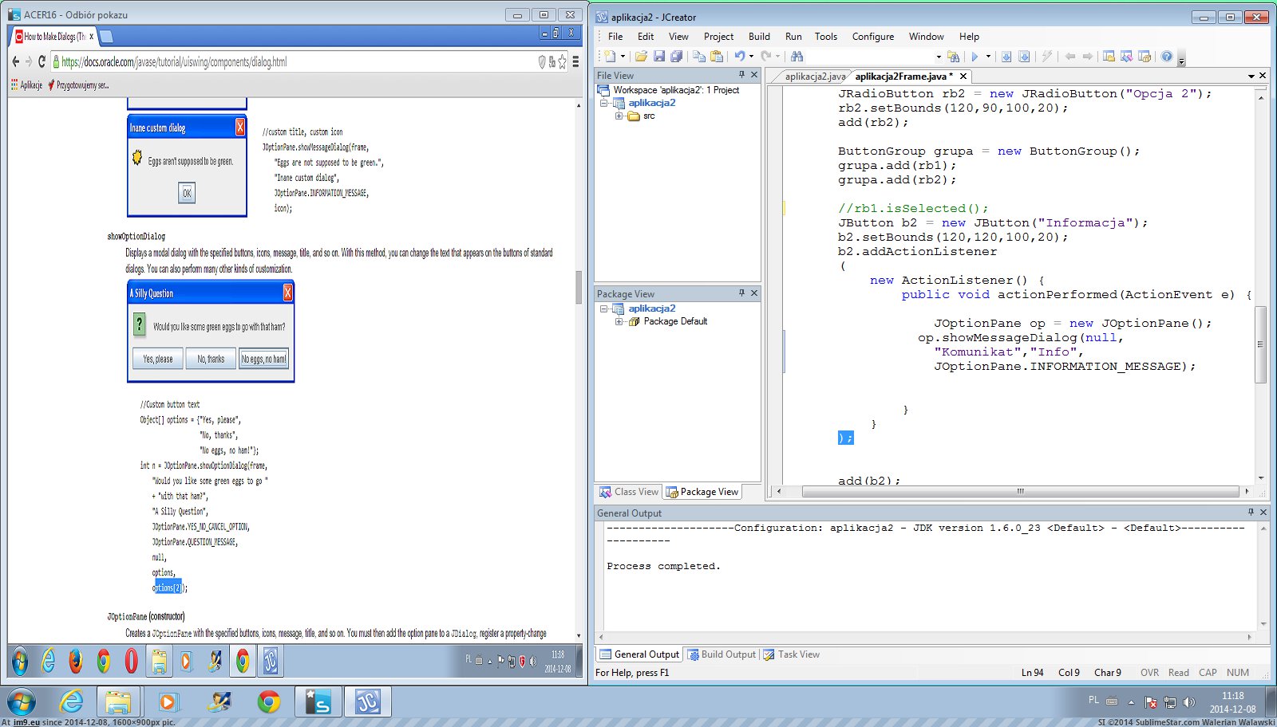
Task: Open the Project menu
Action: pos(718,37)
